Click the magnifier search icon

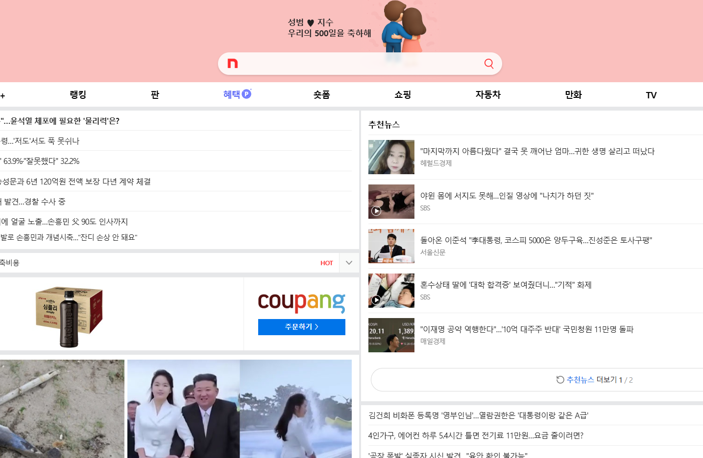(x=488, y=64)
